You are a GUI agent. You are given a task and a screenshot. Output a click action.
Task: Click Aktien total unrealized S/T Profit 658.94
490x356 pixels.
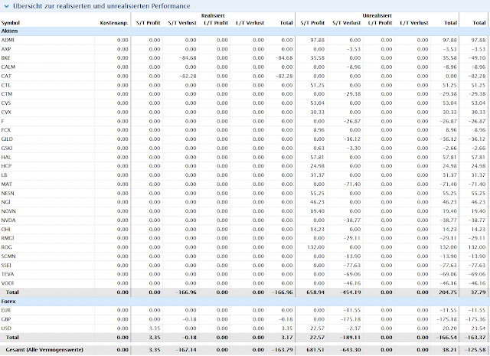pos(315,292)
